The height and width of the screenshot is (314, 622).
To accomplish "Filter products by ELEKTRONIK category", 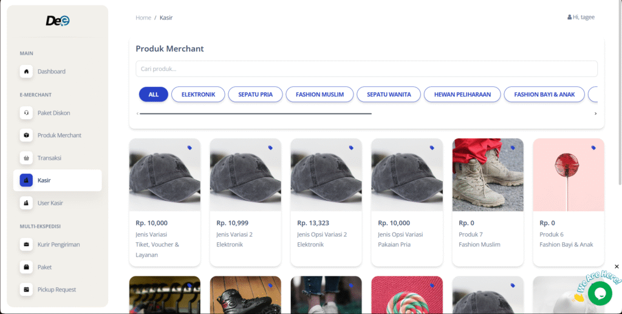I will 198,95.
